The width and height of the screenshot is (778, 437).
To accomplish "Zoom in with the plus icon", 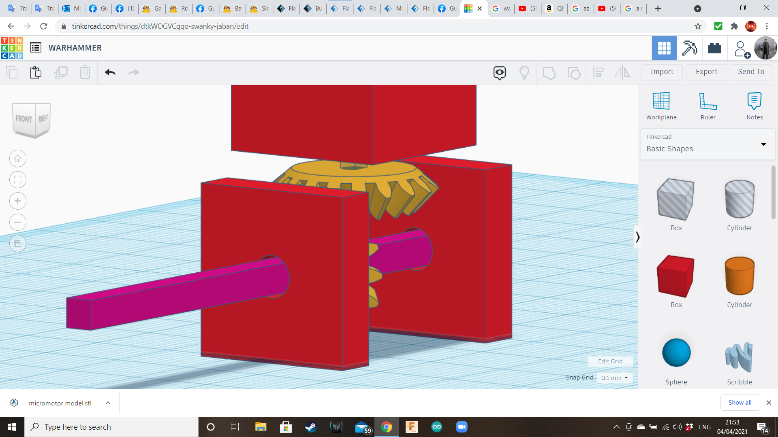I will [x=18, y=201].
